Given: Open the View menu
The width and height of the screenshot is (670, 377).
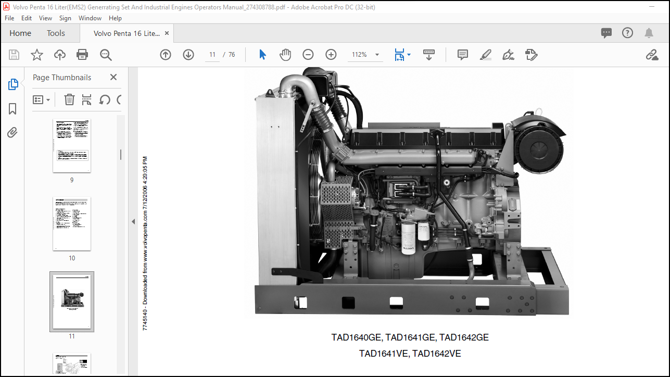Looking at the screenshot, I should [x=46, y=18].
